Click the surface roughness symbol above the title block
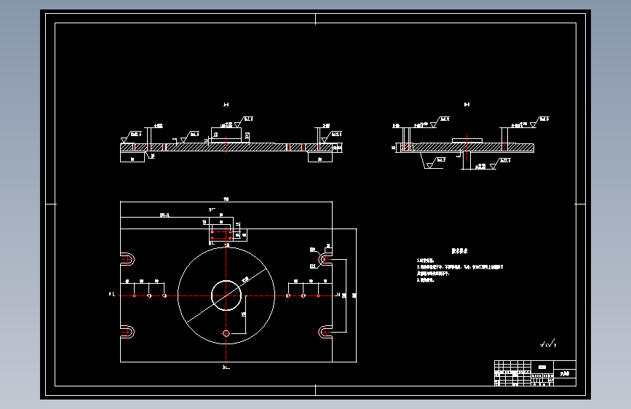This screenshot has height=409, width=631. (548, 344)
